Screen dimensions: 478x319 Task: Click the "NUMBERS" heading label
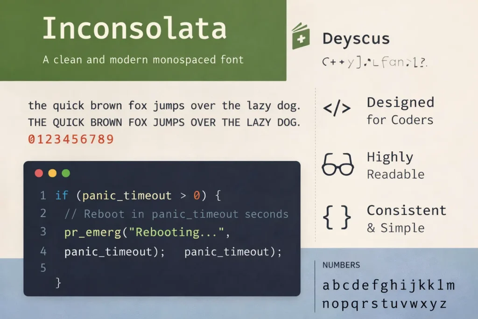(341, 265)
